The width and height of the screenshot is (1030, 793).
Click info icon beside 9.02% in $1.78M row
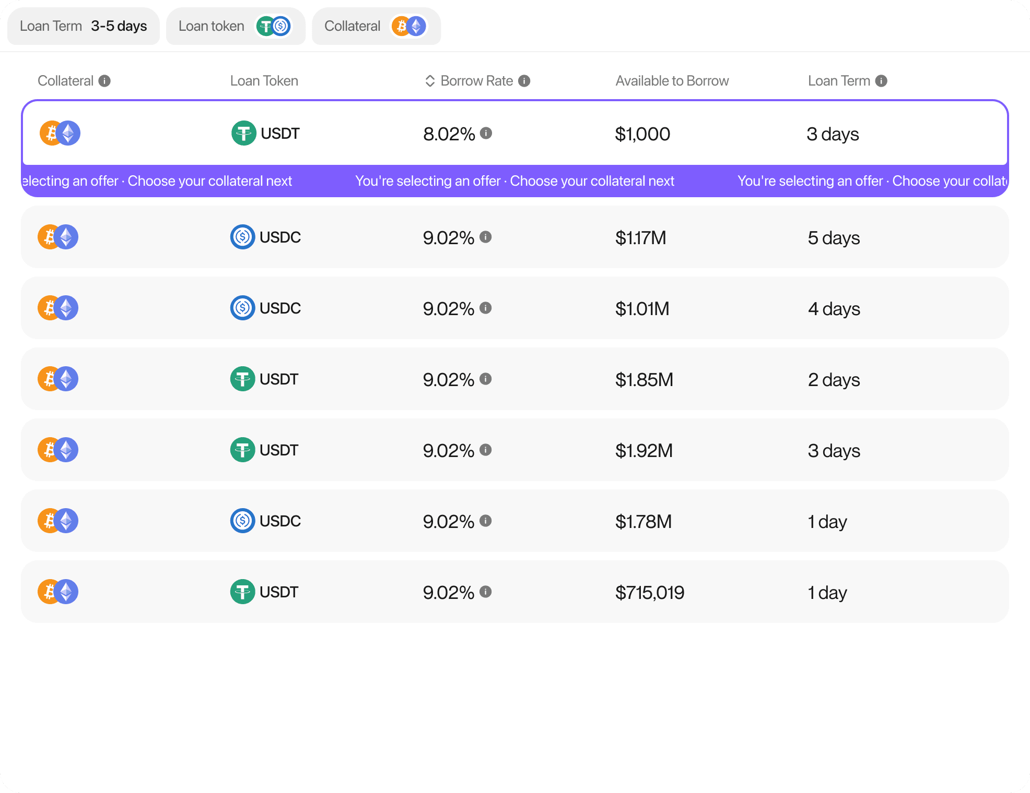click(x=486, y=521)
